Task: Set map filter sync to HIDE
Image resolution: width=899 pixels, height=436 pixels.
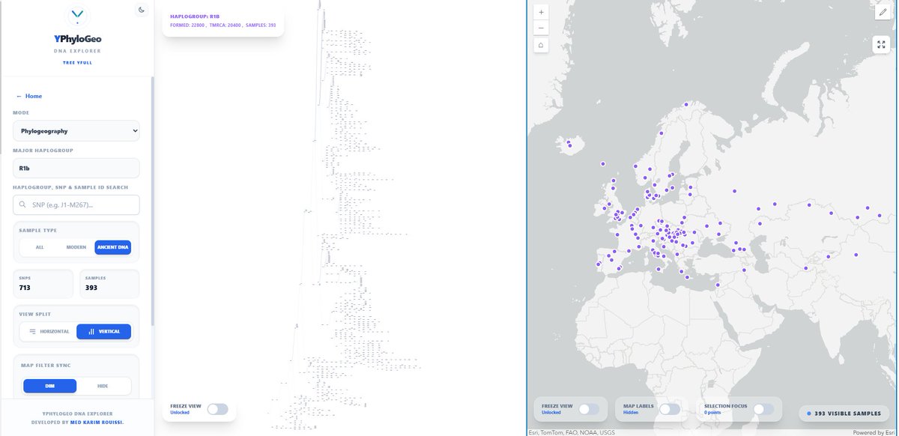Action: tap(103, 386)
